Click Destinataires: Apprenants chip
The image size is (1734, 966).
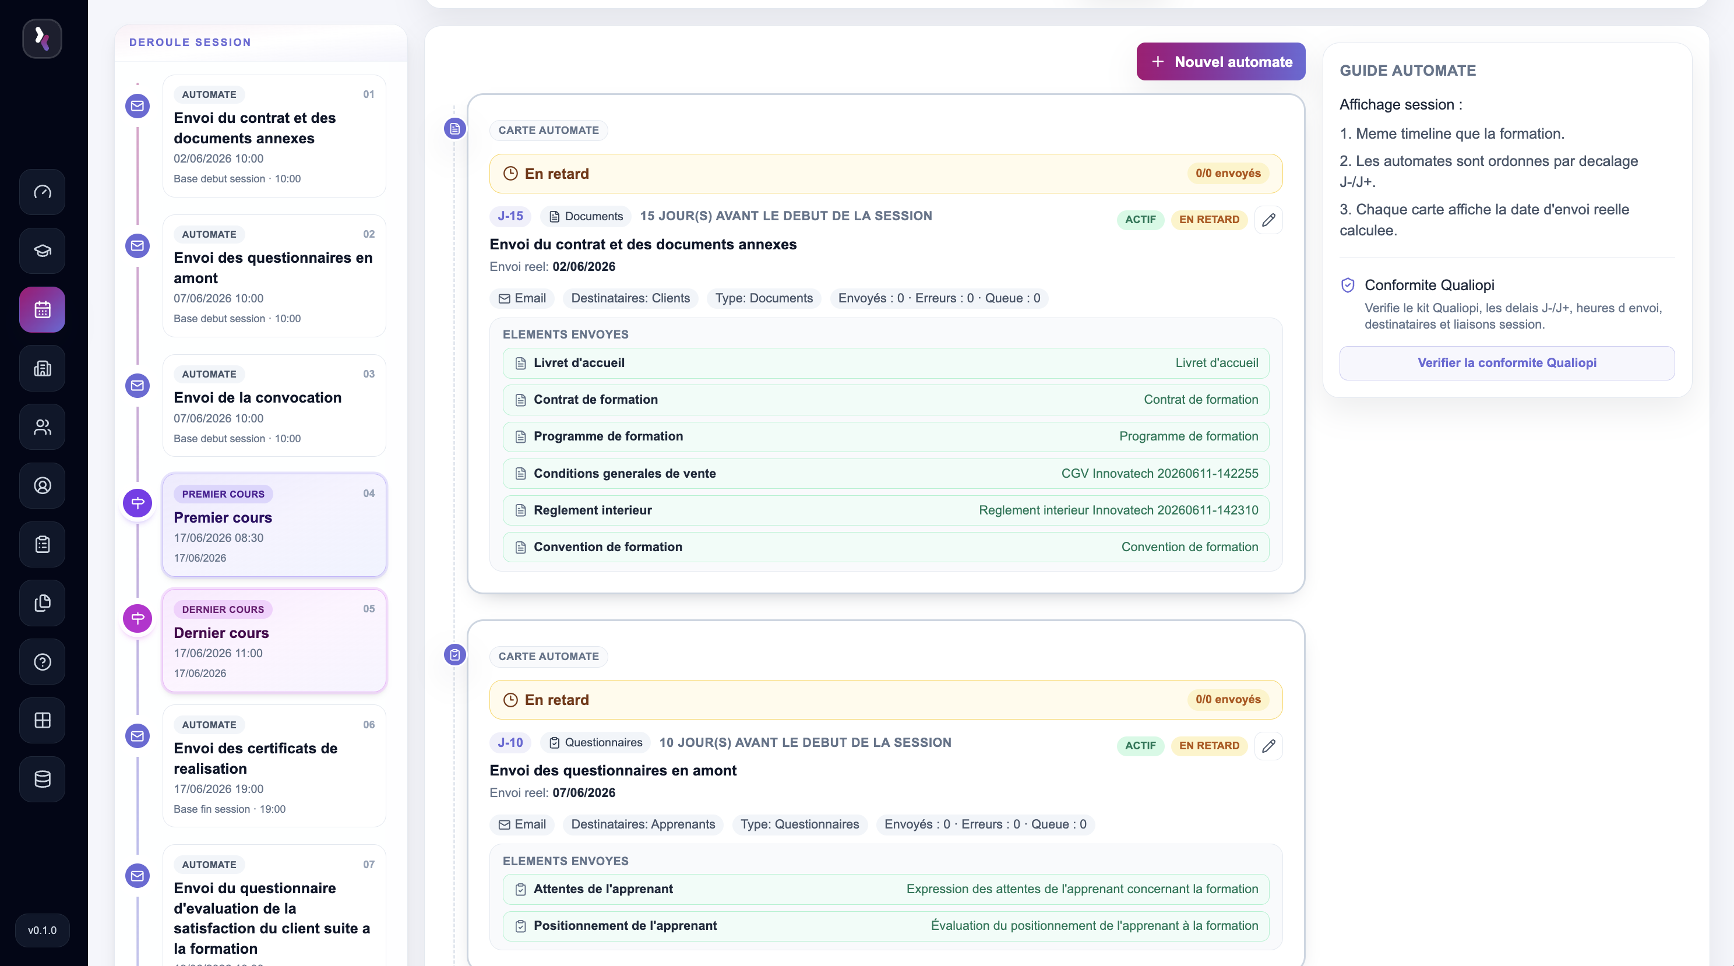(643, 824)
